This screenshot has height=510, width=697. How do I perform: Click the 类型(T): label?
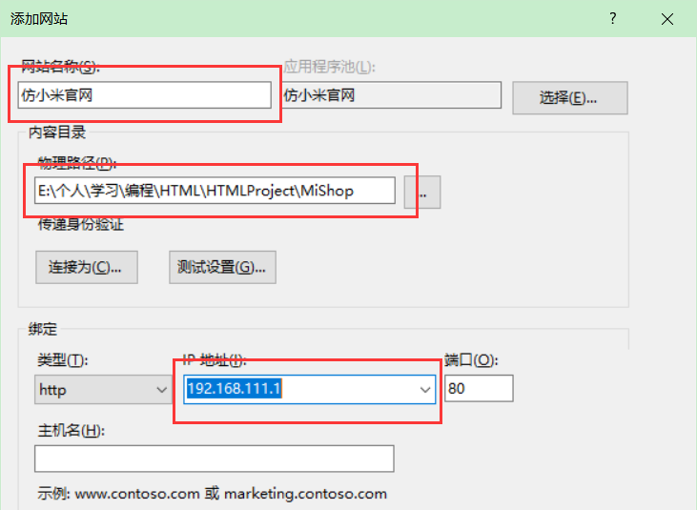(63, 359)
